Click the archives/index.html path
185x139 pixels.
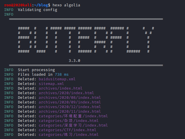coord(61,88)
